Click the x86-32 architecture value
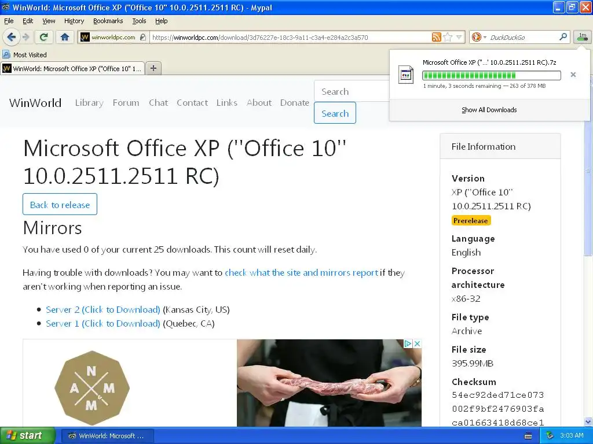This screenshot has width=593, height=444. (466, 299)
